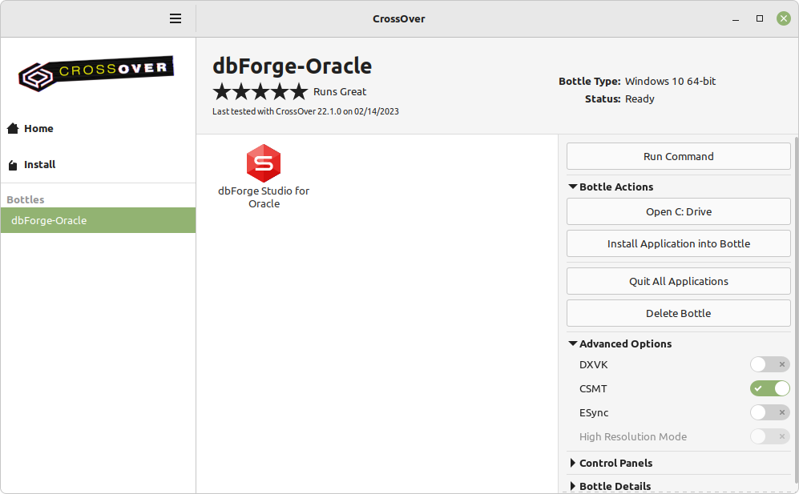Screen dimensions: 799x494
Task: Toggle High Resolution Mode switch
Action: pyautogui.click(x=769, y=436)
